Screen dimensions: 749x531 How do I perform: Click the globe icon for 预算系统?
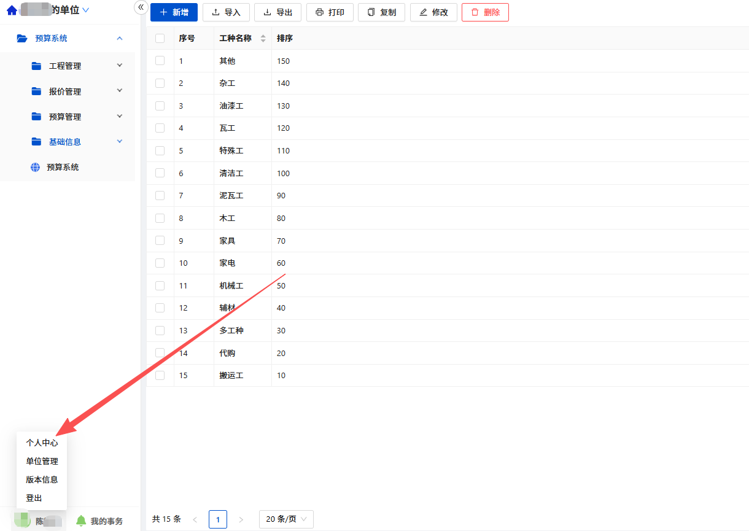click(35, 167)
